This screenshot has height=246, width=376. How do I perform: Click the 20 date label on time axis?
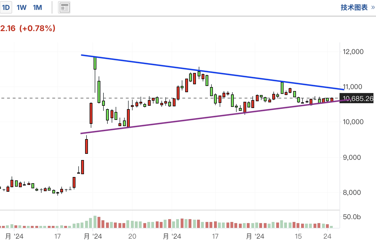[132, 236]
